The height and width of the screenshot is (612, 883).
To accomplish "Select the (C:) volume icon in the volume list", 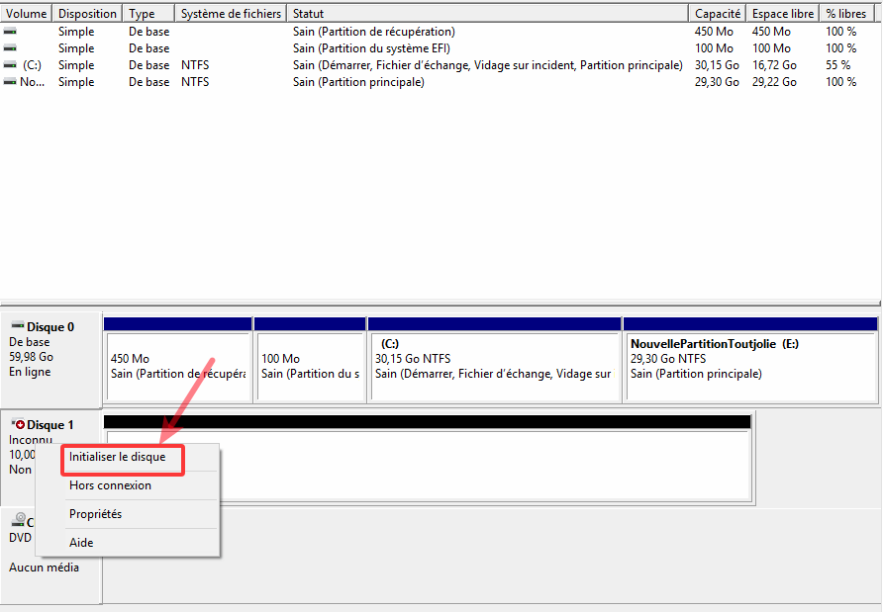I will pos(10,65).
